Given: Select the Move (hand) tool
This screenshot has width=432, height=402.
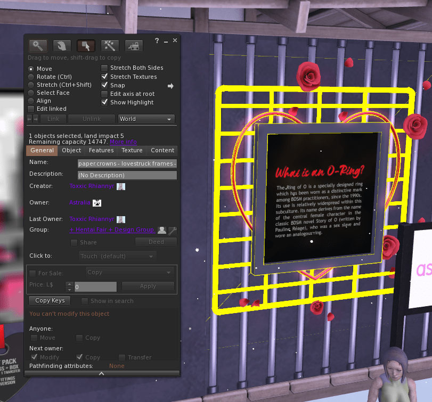Looking at the screenshot, I should pos(61,46).
